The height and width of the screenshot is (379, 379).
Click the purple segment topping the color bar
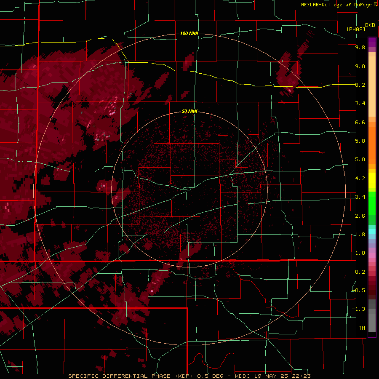point(372,42)
